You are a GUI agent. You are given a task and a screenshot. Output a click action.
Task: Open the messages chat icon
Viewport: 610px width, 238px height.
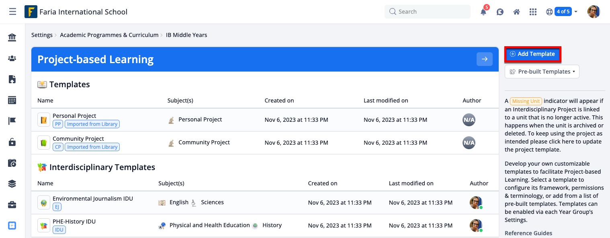500,12
